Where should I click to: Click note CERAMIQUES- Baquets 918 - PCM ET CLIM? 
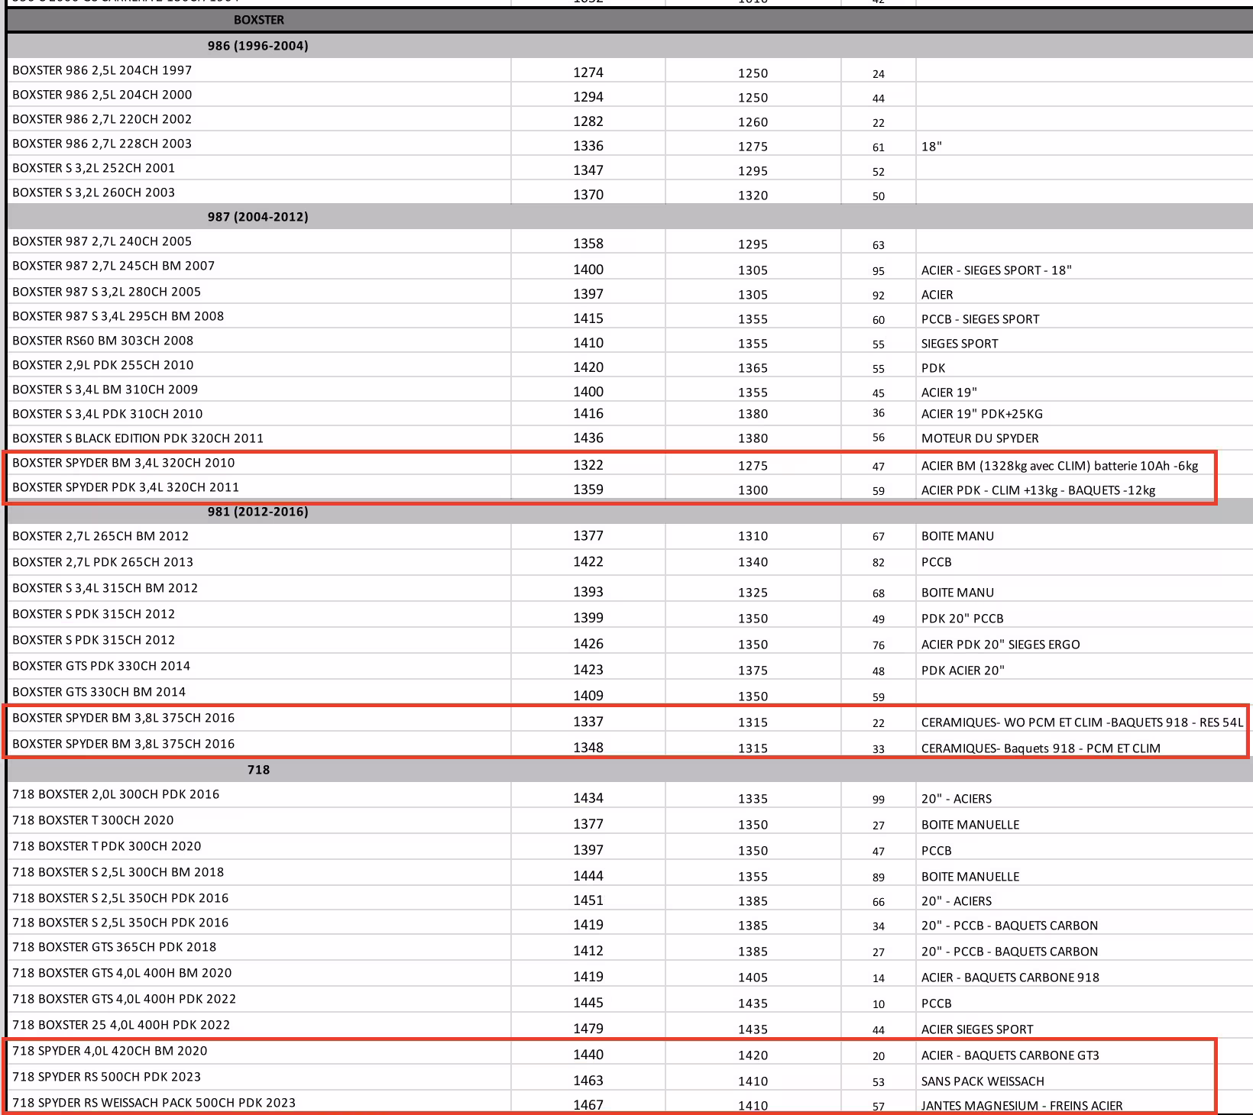click(1041, 748)
